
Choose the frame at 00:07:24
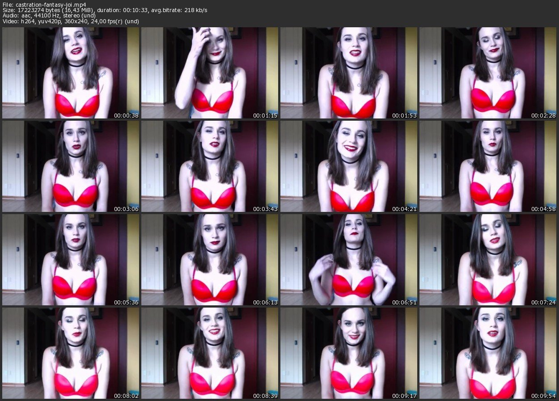pyautogui.click(x=487, y=260)
